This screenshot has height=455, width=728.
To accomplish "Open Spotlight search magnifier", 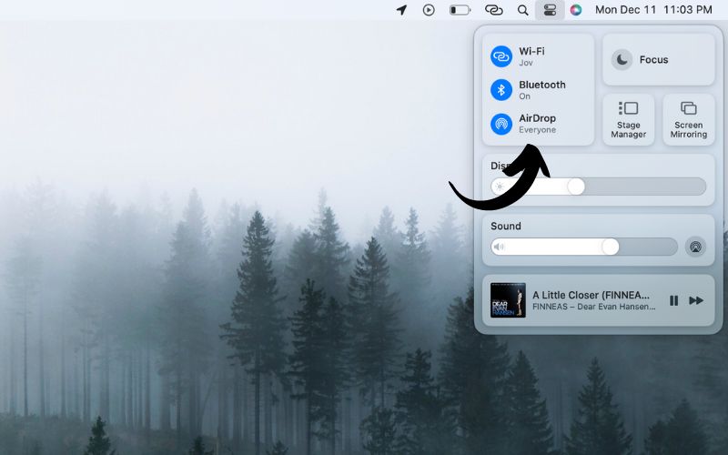I will [x=522, y=10].
